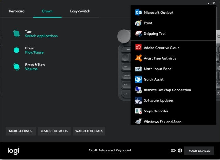Click the Paint palette icon
Viewport: 220px width, 160px height.
tap(138, 23)
